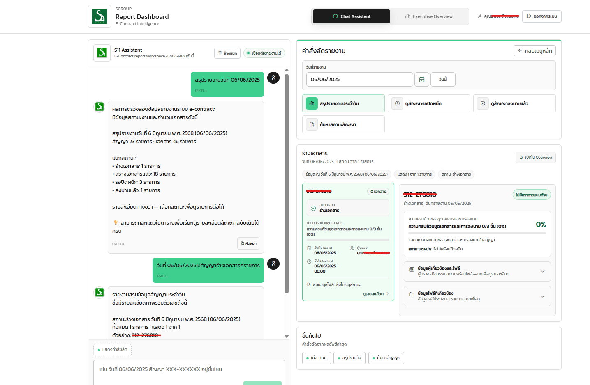Clear the chat with the ล้างแชท button

click(227, 53)
